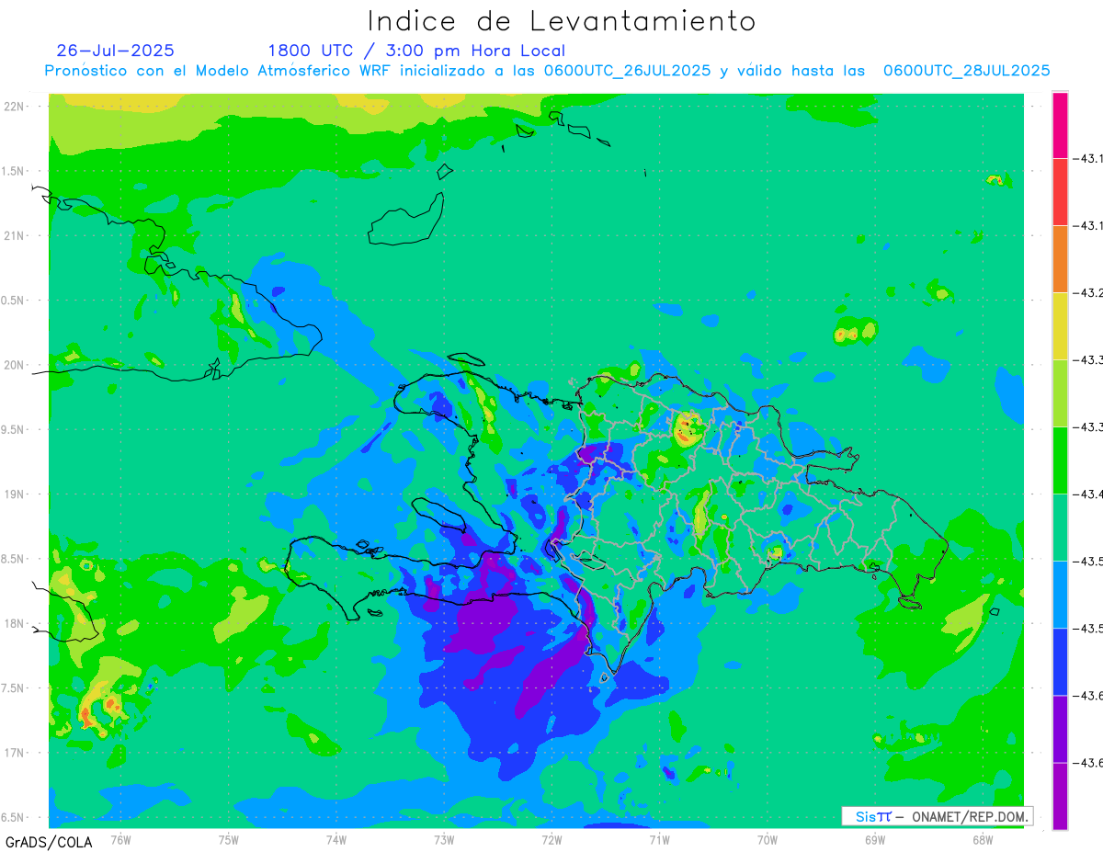Click the '18N' latitude axis label
1103x852 pixels.
(x=16, y=624)
